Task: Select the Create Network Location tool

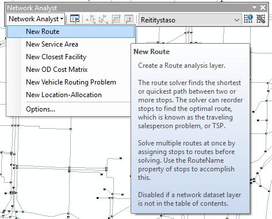Action: click(91, 19)
